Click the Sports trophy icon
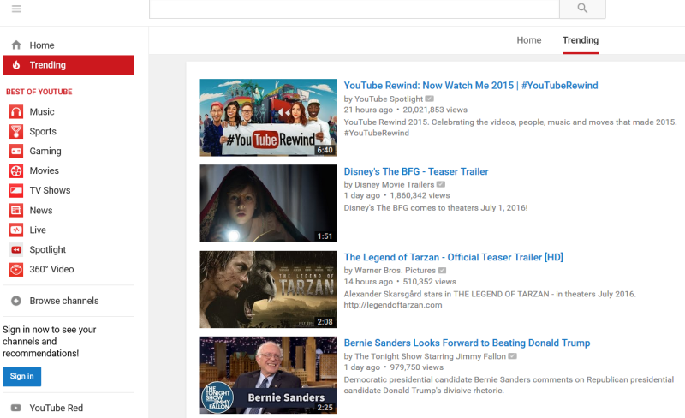Viewport: 685px width, 418px height. (16, 132)
